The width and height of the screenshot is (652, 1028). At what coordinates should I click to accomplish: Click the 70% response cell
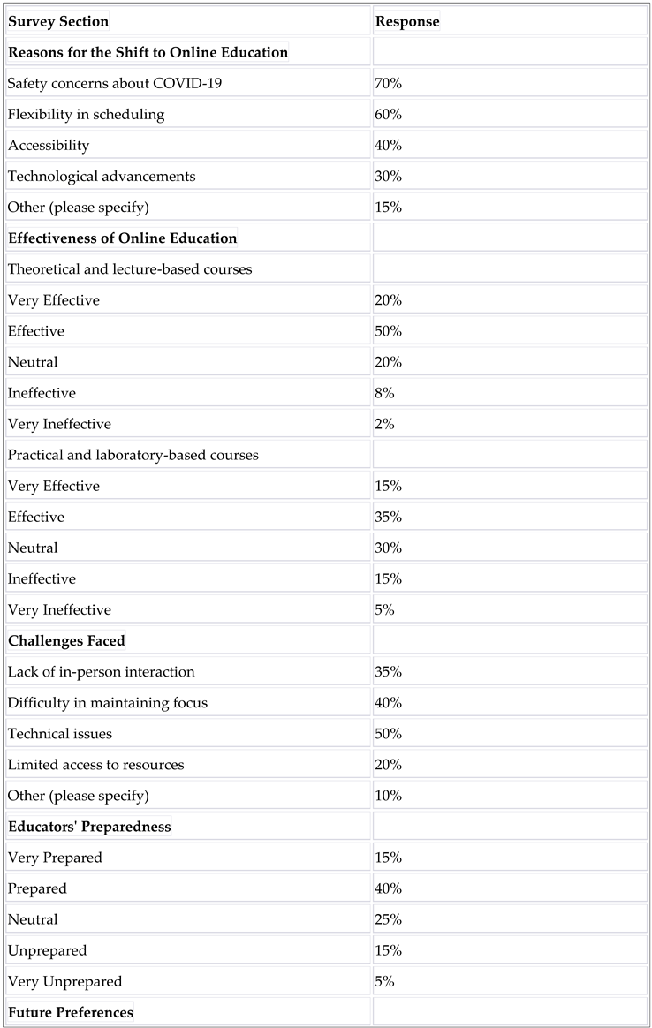(389, 84)
